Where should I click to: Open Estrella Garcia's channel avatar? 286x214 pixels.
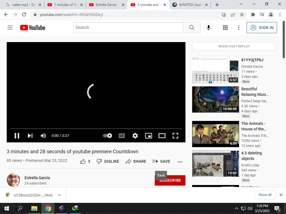(x=13, y=180)
